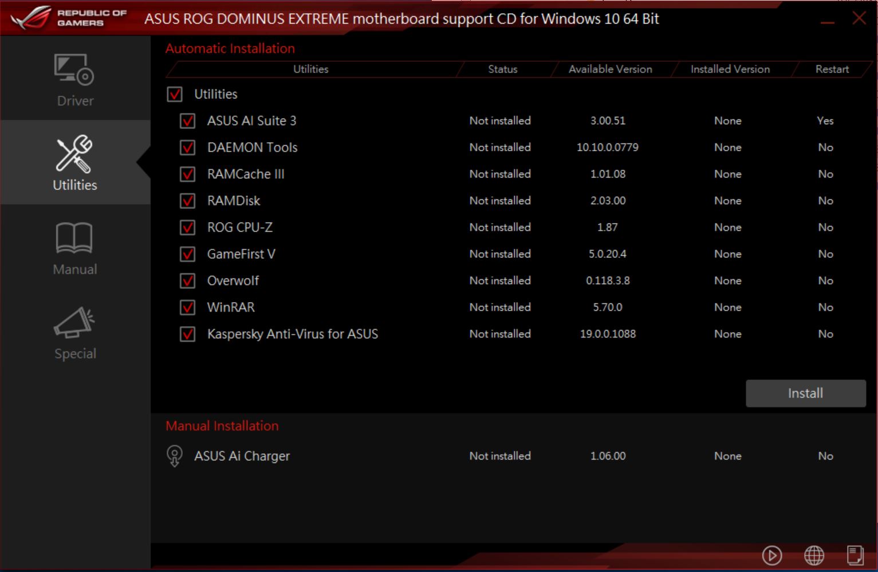878x572 pixels.
Task: Select the RAMCache III label
Action: tap(246, 174)
